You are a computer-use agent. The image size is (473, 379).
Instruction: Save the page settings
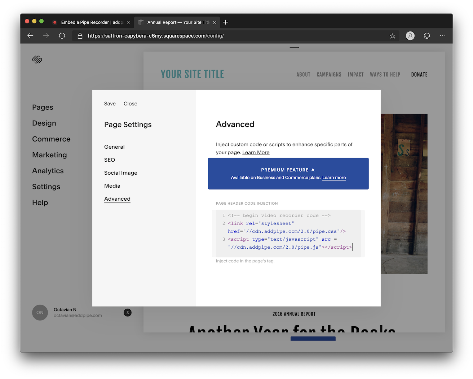(110, 104)
